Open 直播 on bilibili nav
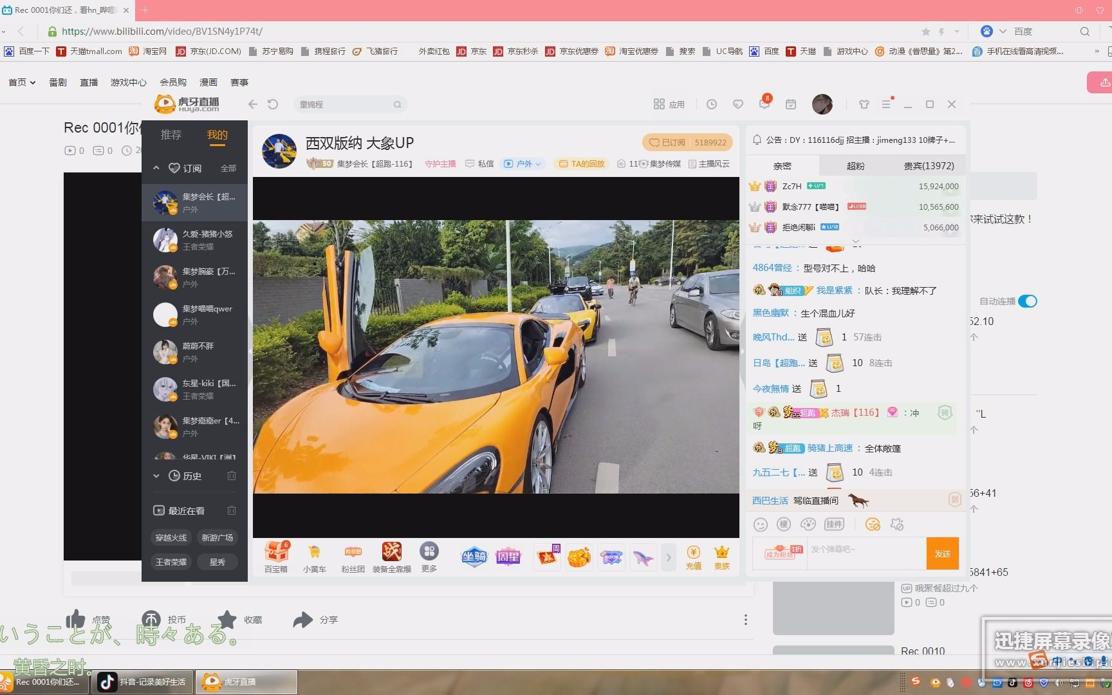 [89, 82]
